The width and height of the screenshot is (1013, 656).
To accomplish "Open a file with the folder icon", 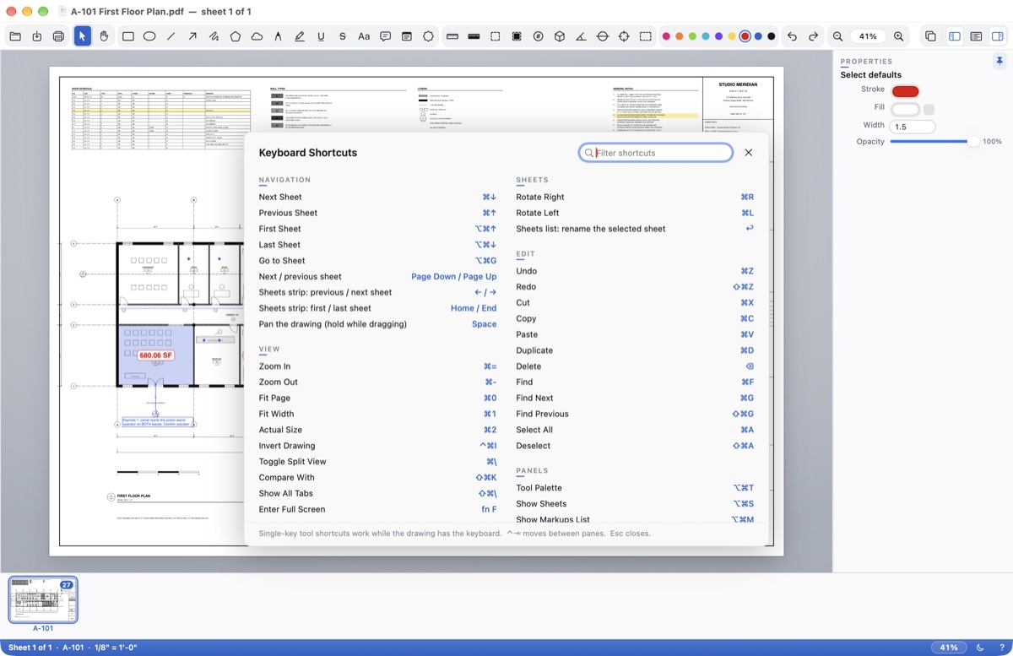I will point(15,36).
